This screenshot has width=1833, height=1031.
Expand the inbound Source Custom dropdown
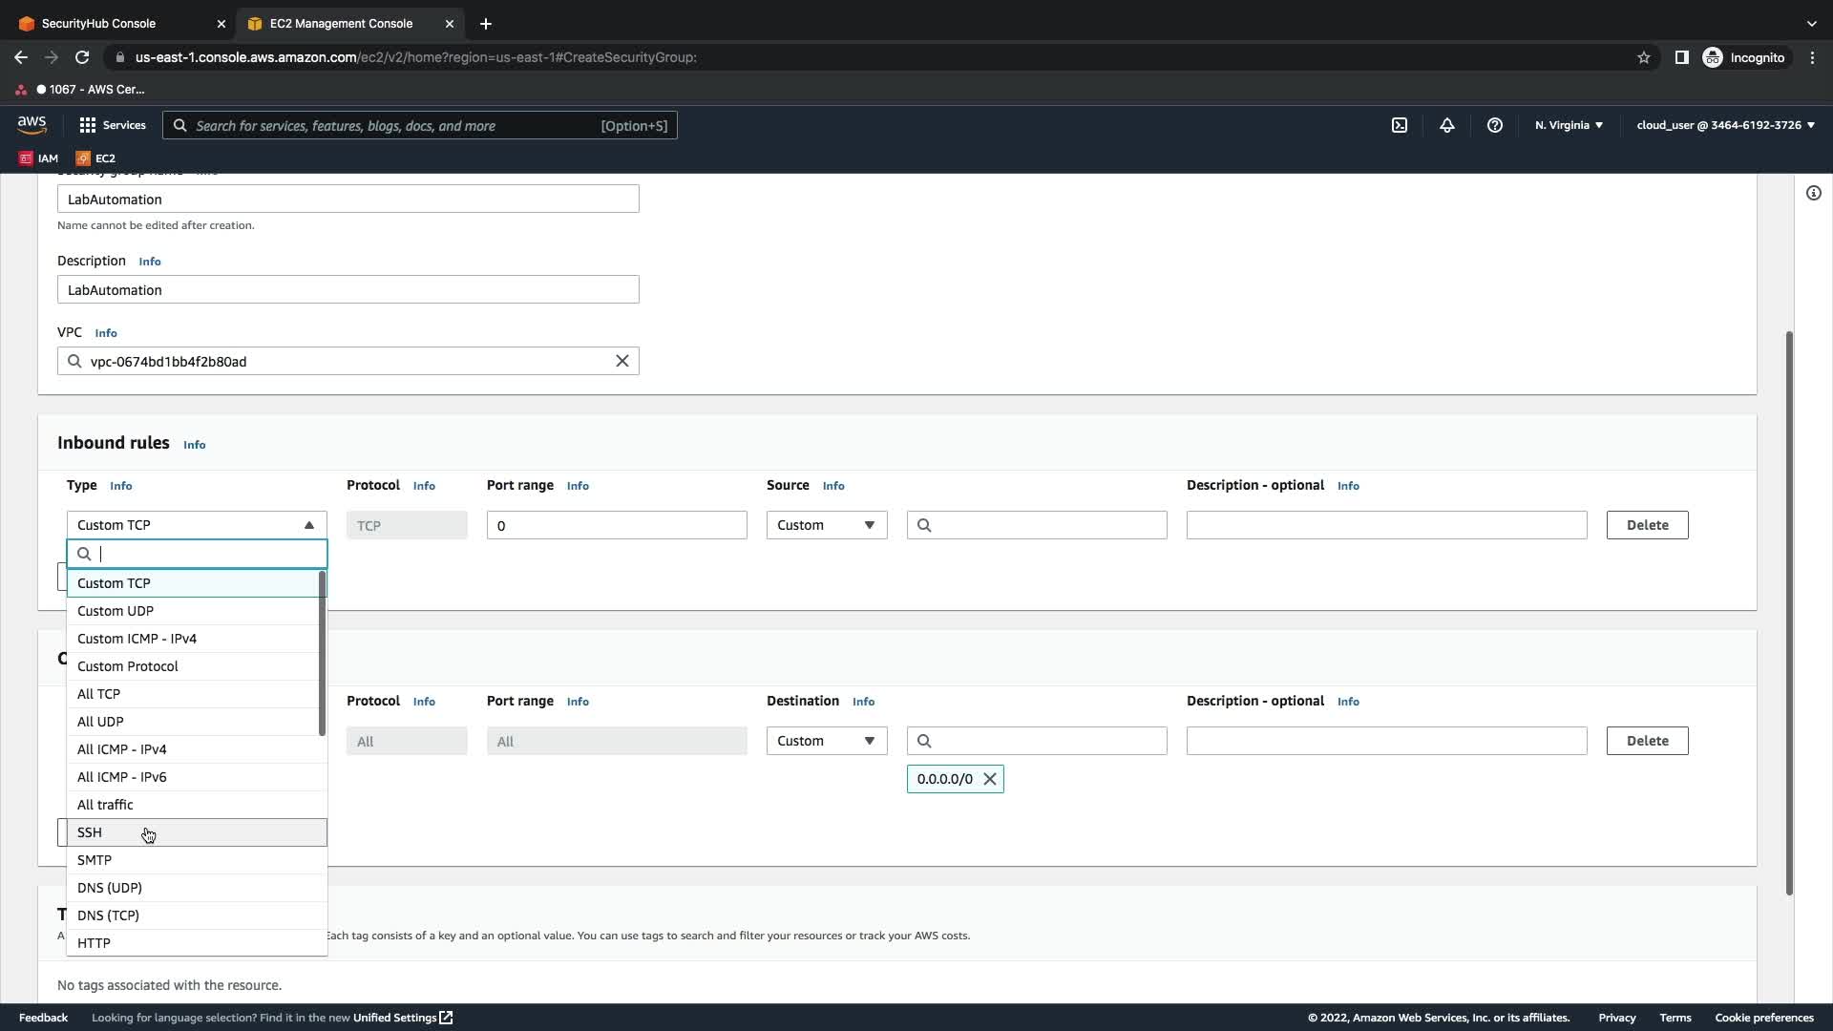(x=826, y=525)
